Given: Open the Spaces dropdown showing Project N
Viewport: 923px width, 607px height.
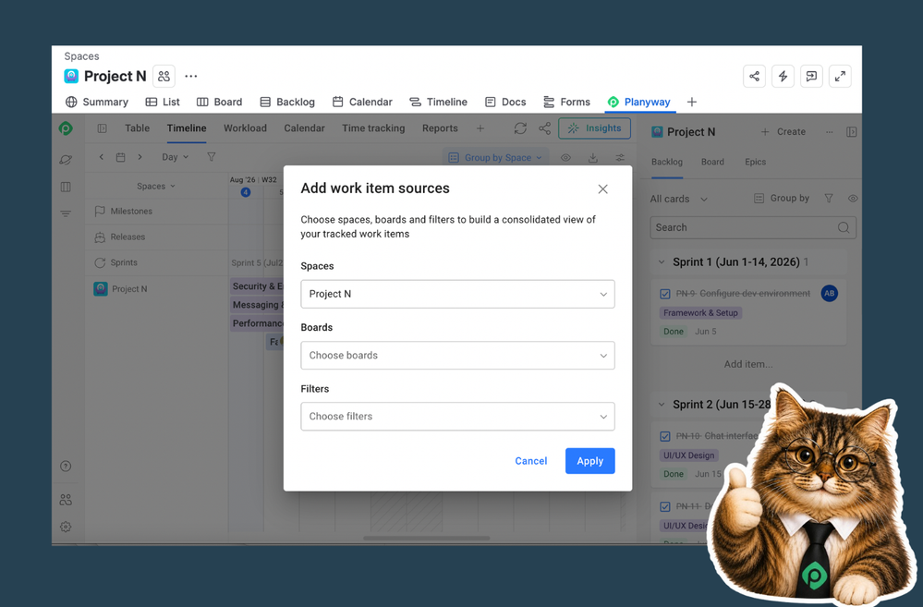Looking at the screenshot, I should (x=457, y=294).
